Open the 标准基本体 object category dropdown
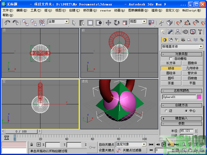Image resolution: width=207 pixels, height=155 pixels. tap(182, 46)
